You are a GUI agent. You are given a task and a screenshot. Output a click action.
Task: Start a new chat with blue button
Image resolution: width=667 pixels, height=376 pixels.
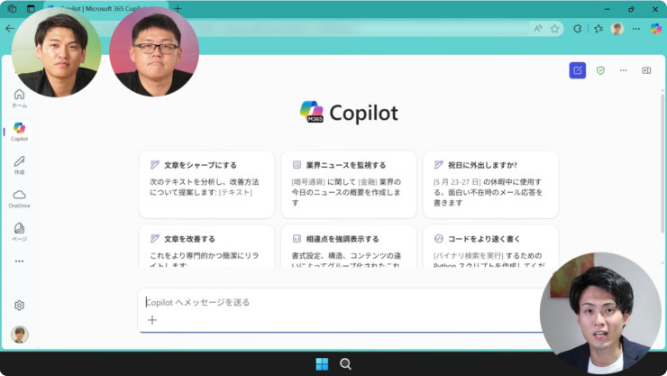(577, 70)
